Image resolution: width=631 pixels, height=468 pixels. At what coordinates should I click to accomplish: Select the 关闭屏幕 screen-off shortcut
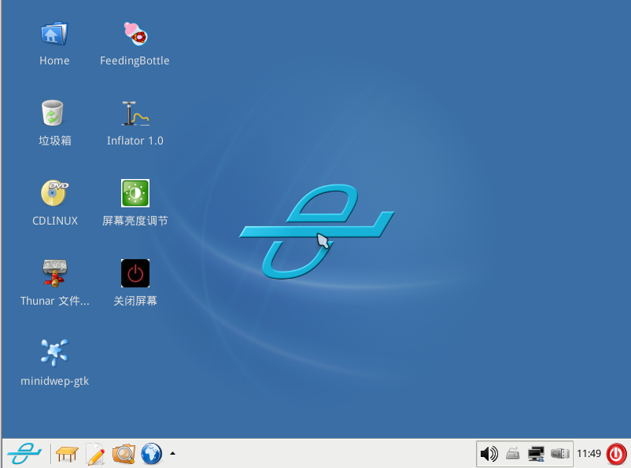click(134, 273)
